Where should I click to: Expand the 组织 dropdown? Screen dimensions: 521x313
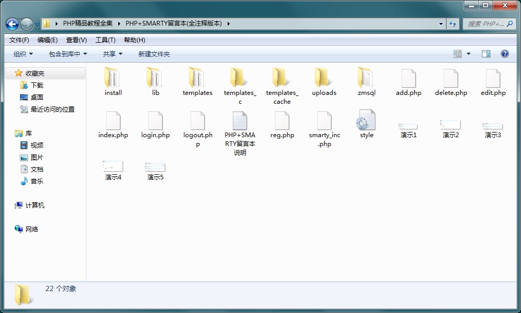pos(23,54)
